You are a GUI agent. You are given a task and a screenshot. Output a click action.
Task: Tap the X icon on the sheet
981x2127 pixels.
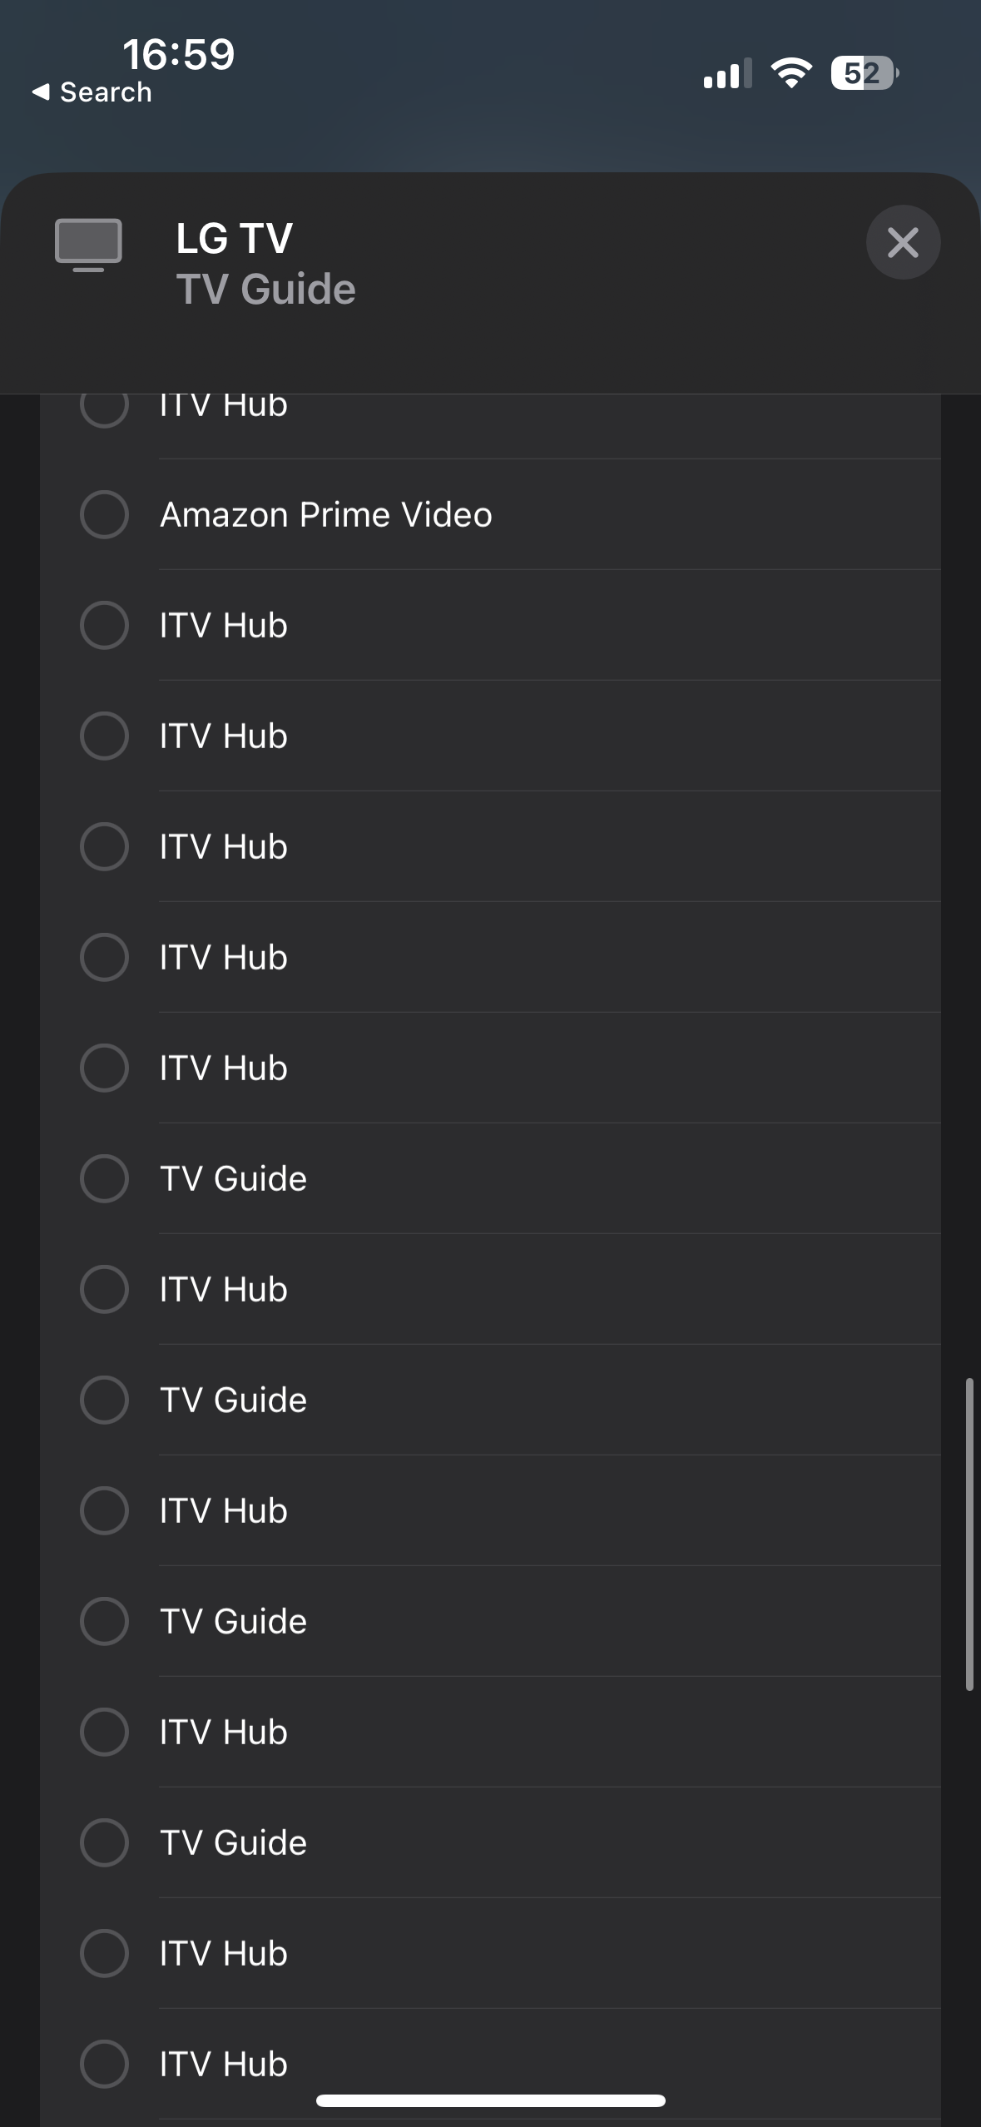(903, 242)
